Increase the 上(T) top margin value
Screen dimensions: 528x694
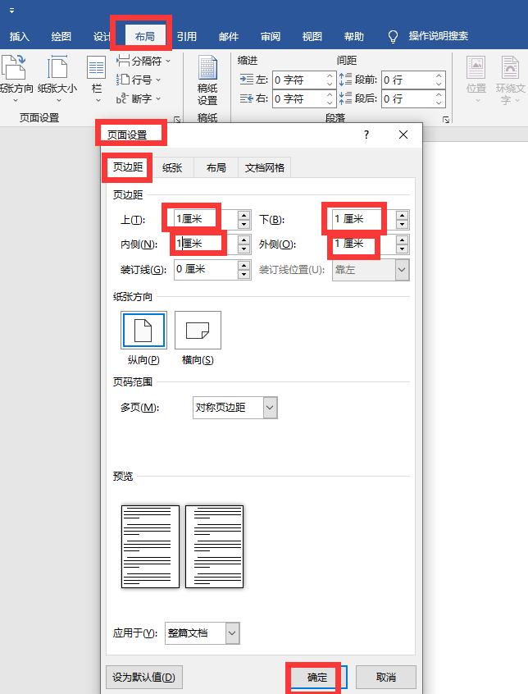(244, 215)
